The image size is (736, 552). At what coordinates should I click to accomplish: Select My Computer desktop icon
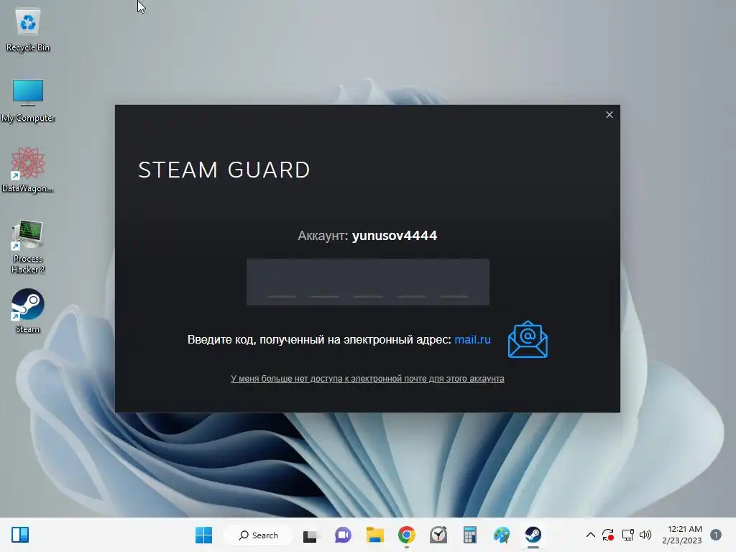pos(28,101)
